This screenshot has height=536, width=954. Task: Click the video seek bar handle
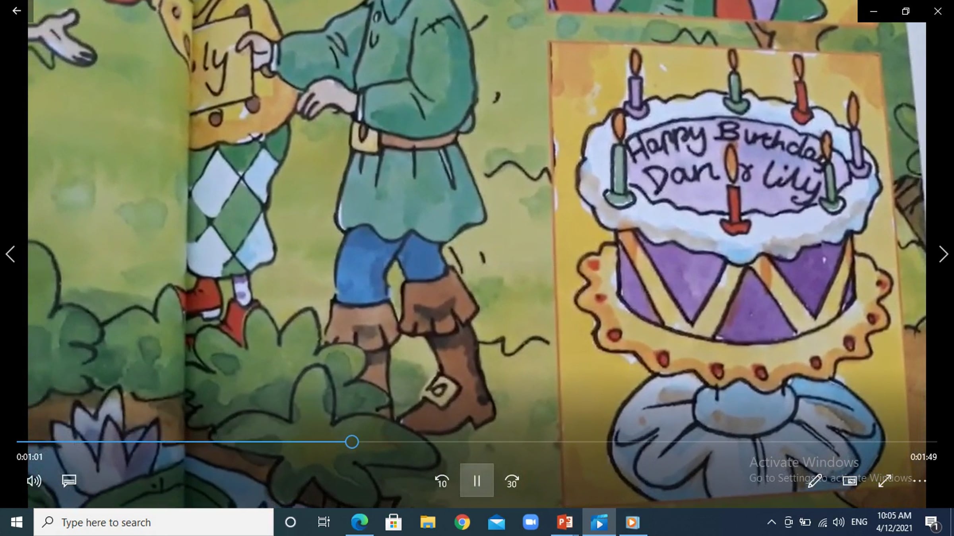click(352, 442)
